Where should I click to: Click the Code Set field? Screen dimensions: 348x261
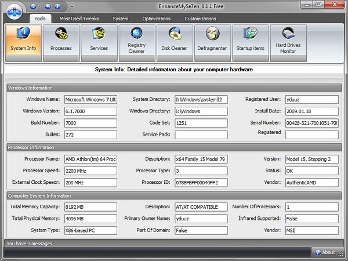click(x=201, y=123)
